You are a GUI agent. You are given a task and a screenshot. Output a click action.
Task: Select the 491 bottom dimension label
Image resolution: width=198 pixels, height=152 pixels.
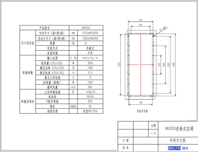(x=141, y=103)
